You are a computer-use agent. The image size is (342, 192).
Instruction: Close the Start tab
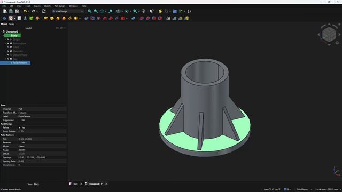click(x=81, y=184)
